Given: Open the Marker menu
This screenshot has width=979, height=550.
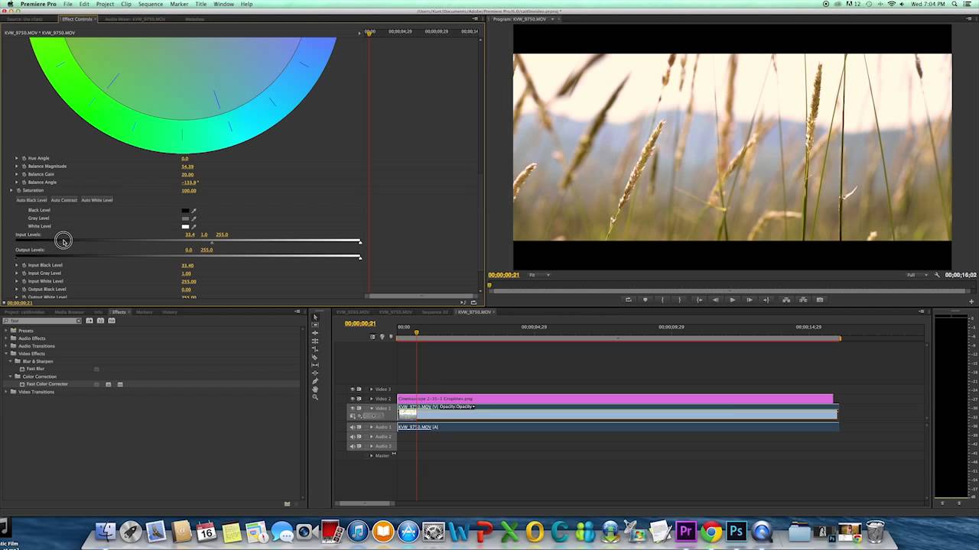Looking at the screenshot, I should (x=179, y=4).
